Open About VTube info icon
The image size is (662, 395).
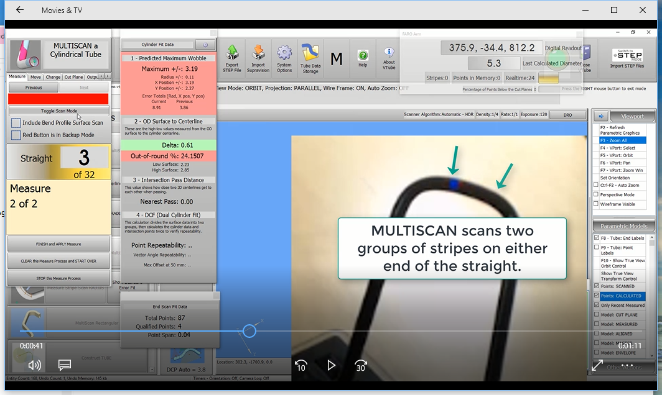pyautogui.click(x=389, y=58)
